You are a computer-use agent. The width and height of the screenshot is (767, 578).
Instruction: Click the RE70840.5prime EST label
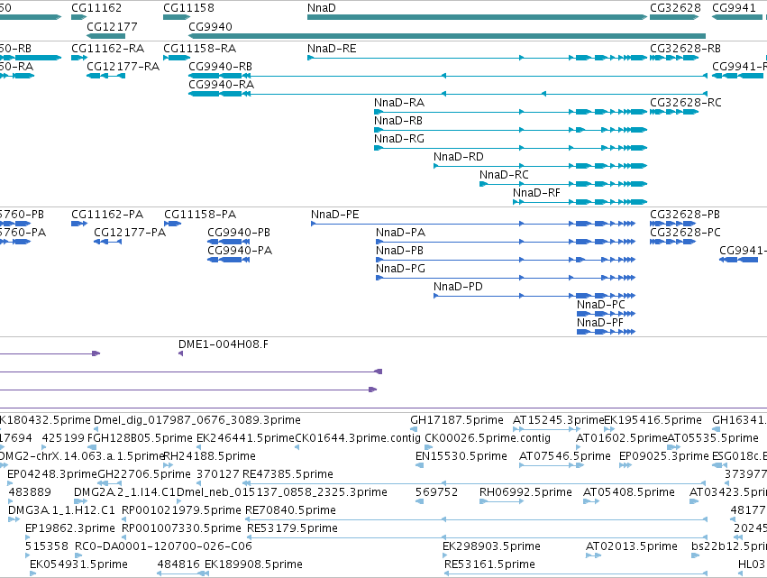(x=290, y=510)
